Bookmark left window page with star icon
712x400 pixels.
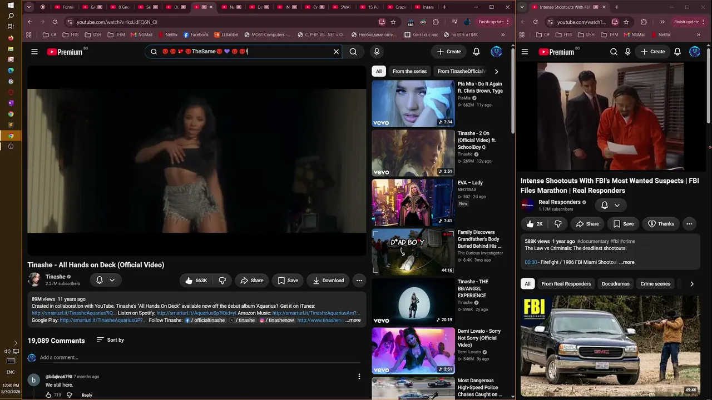[393, 22]
